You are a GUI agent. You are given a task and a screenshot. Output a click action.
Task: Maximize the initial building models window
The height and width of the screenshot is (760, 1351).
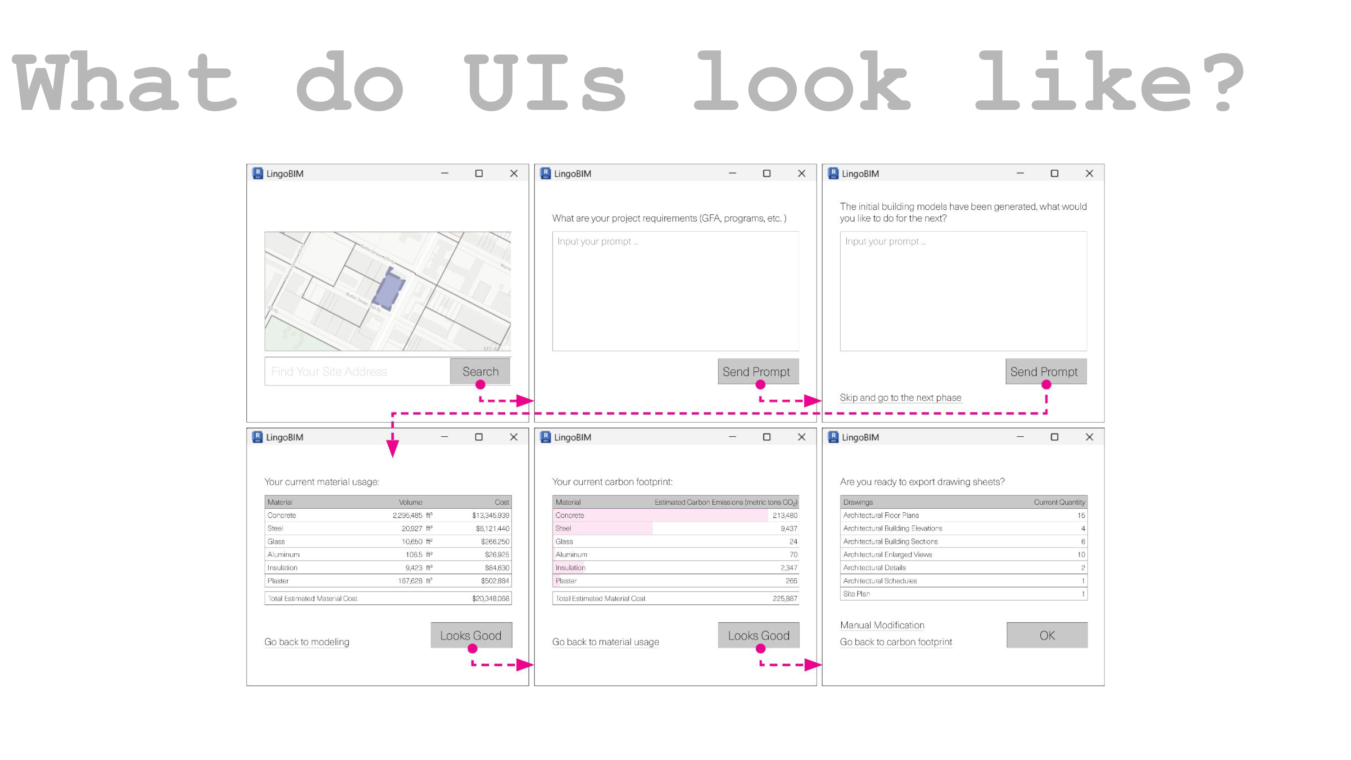(x=1055, y=173)
